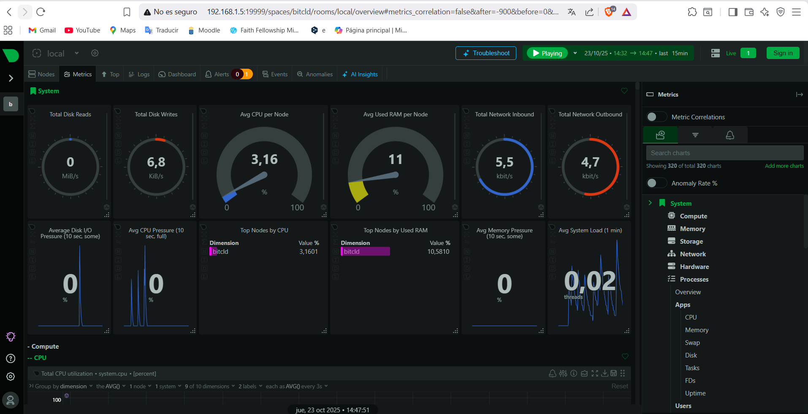This screenshot has height=414, width=808.
Task: Open the filter icon tab in Metrics panel
Action: 695,135
